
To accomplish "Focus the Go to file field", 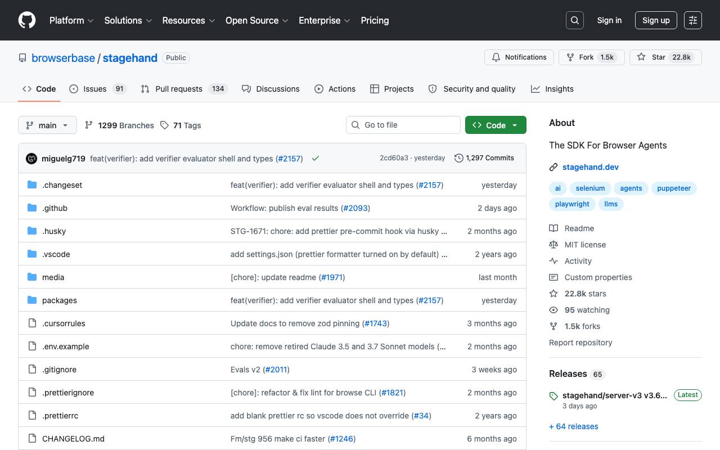I will pos(403,125).
